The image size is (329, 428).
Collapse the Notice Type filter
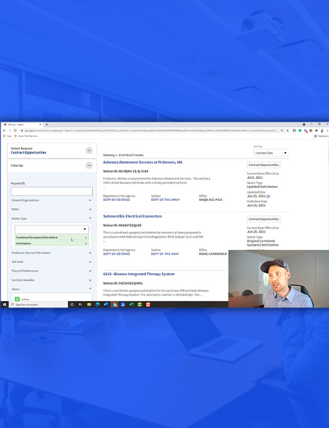point(51,219)
